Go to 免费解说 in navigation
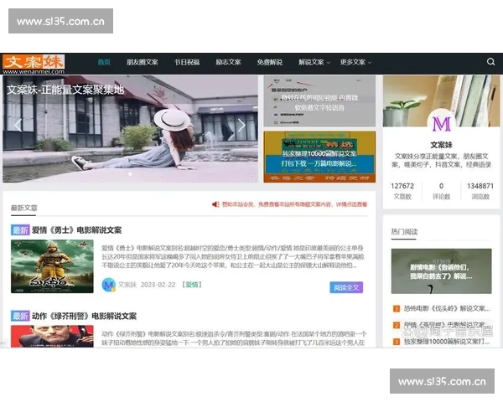This screenshot has height=402, width=503. [x=270, y=62]
